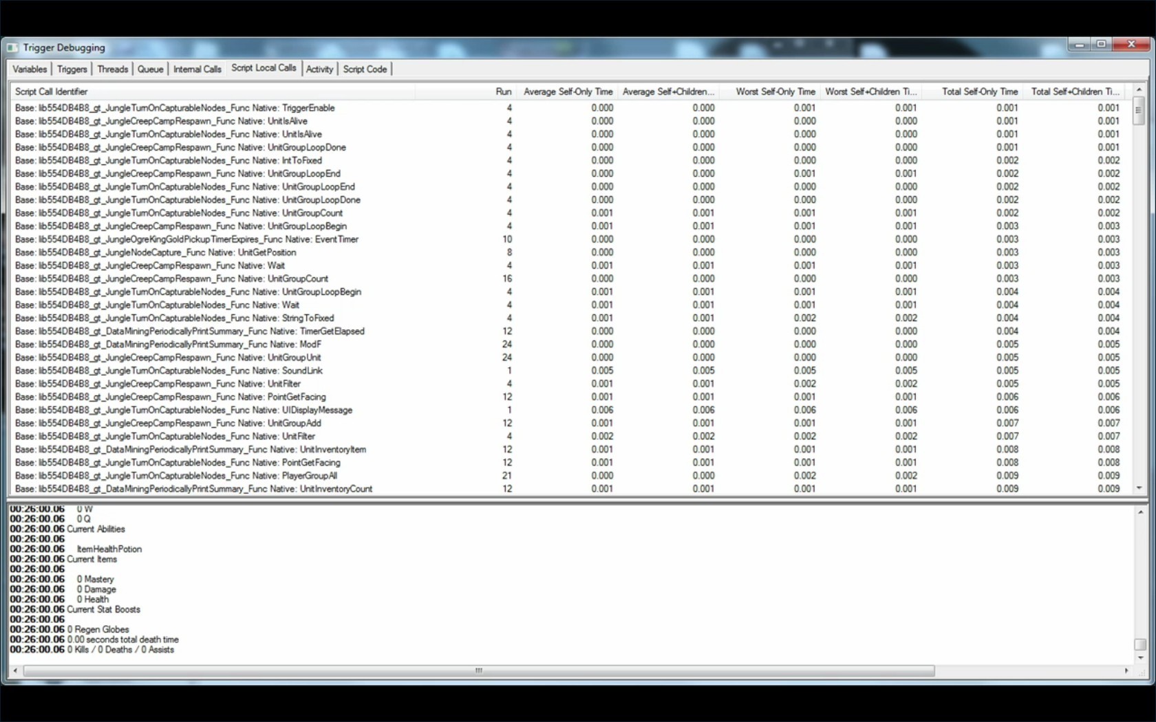Screen dimensions: 1156x722
Task: Sort by Average Self+Children column header
Action: pyautogui.click(x=667, y=91)
